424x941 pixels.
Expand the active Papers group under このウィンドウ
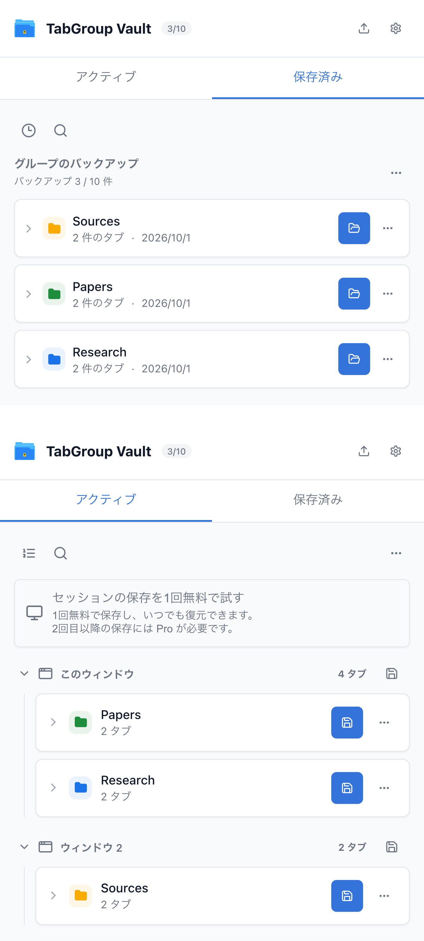53,723
